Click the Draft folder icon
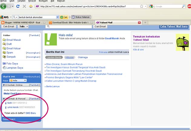Image resolution: width=191 pixels, height=131 pixels. coord(4,44)
